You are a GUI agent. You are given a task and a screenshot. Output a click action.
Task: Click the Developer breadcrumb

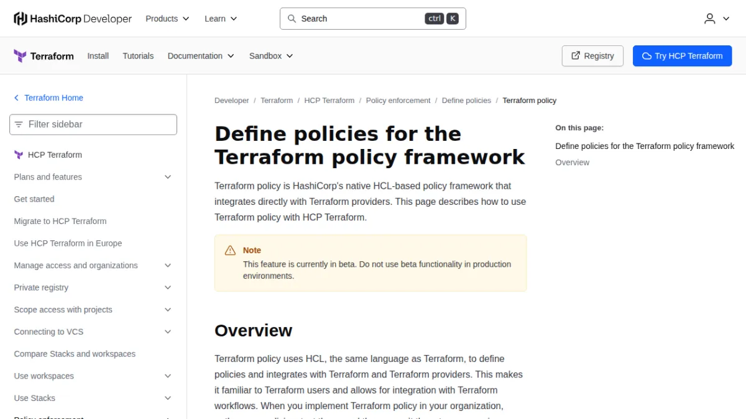232,101
